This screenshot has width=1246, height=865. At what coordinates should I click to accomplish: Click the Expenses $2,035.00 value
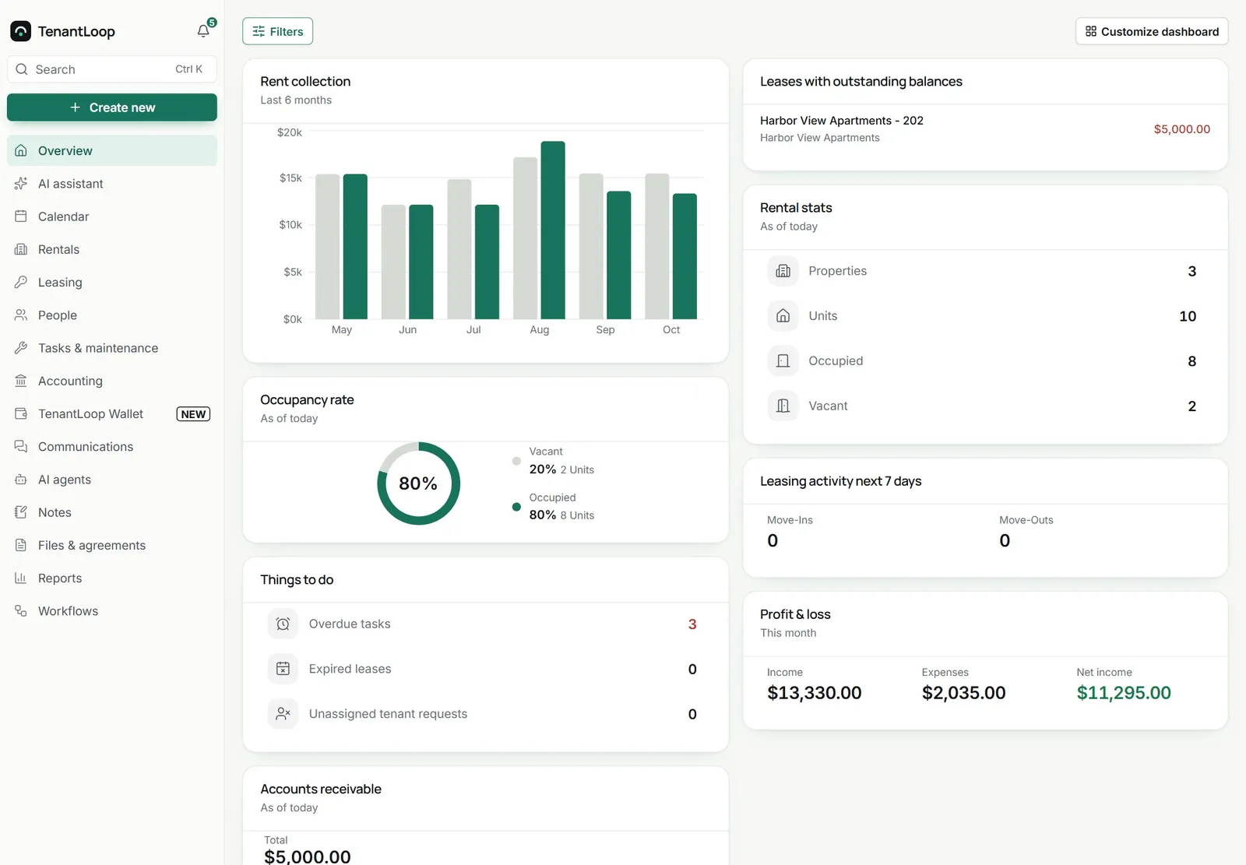click(963, 693)
